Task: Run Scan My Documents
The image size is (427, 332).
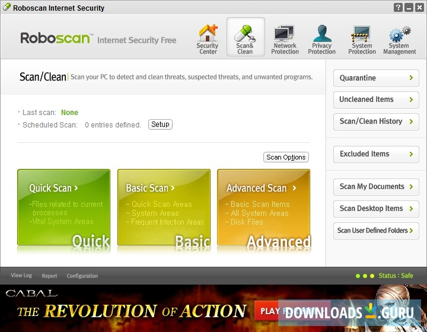Action: (376, 187)
